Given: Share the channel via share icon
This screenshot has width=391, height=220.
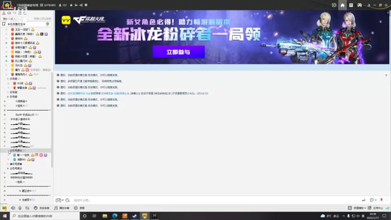Looking at the screenshot, I should (81, 5).
